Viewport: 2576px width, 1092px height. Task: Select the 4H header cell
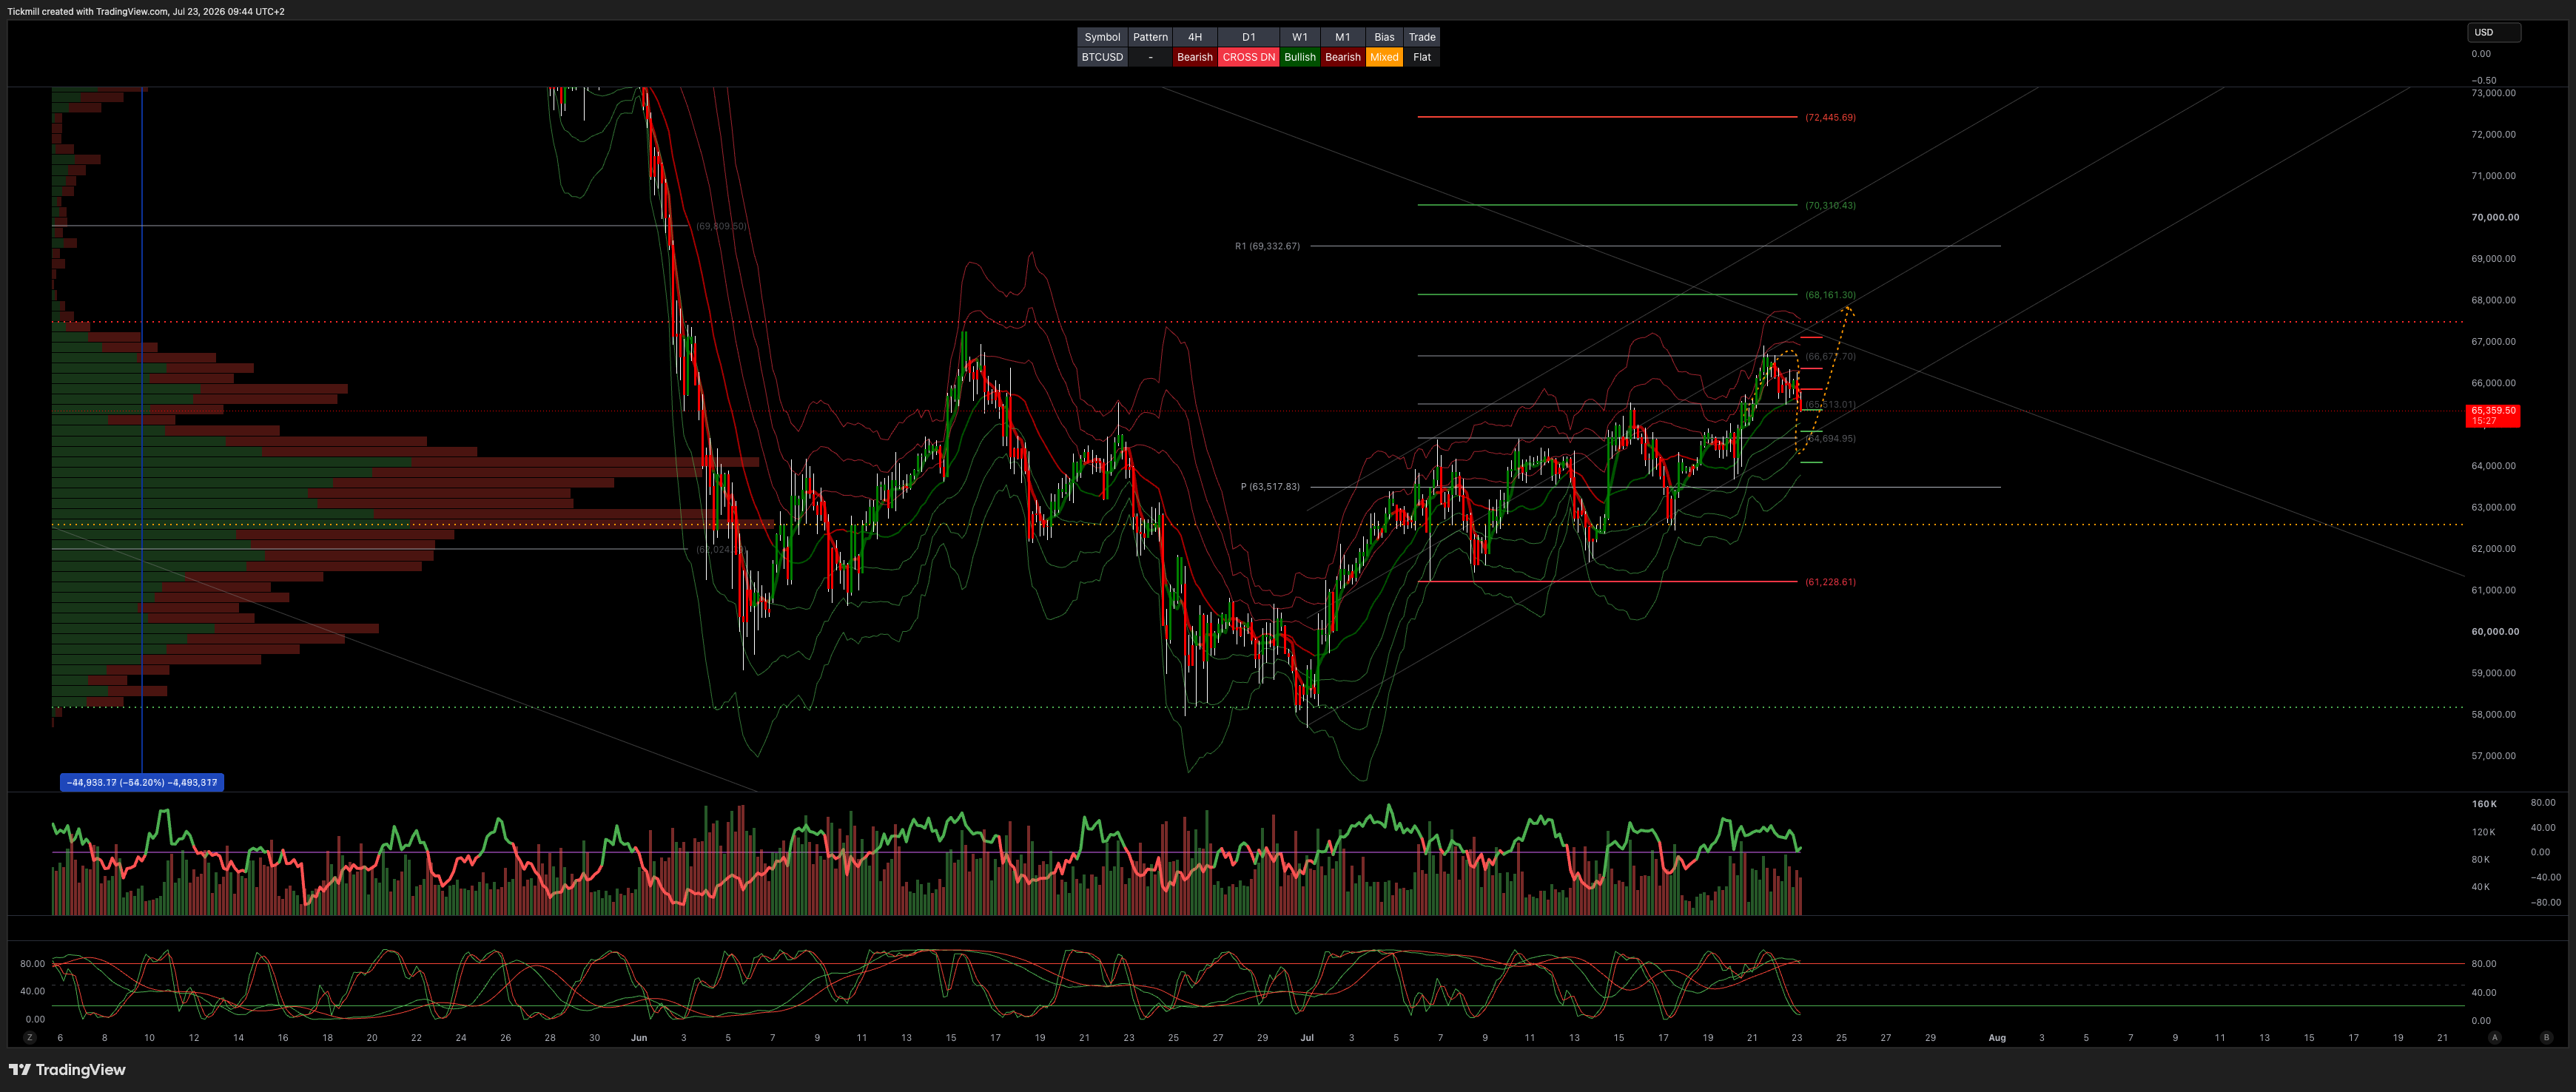click(x=1195, y=37)
